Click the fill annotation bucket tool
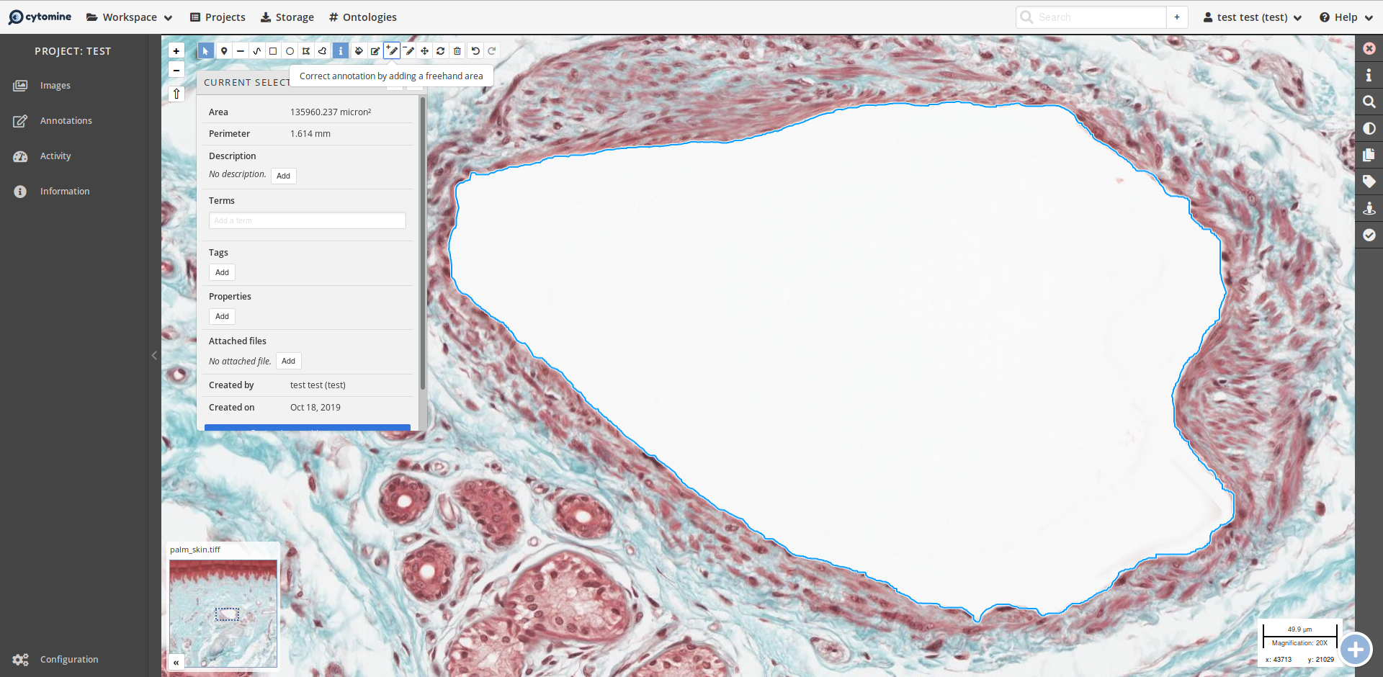The height and width of the screenshot is (677, 1383). [359, 51]
